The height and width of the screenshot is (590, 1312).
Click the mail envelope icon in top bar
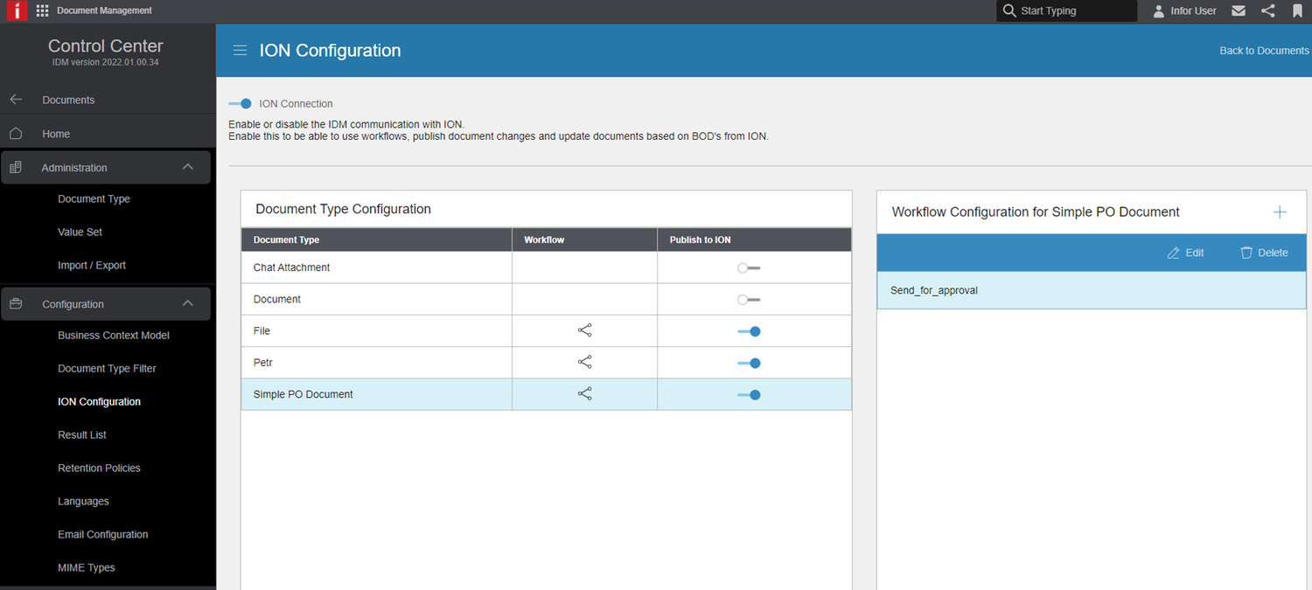1238,10
